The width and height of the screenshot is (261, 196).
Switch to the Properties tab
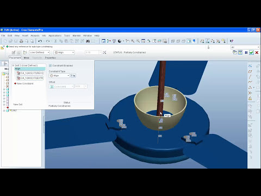point(50,58)
